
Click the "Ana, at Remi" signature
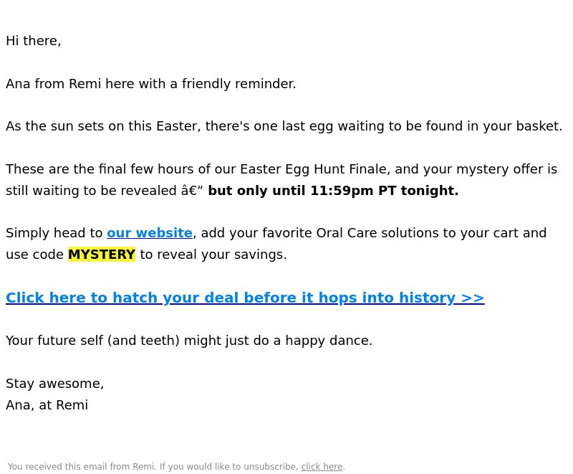pyautogui.click(x=47, y=405)
